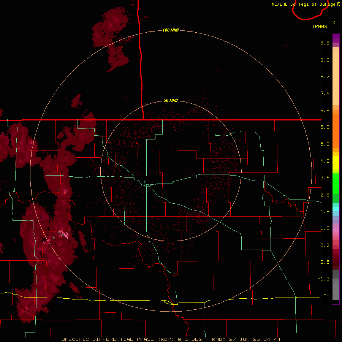Screen dimensions: 342x342
Task: Click the 1.8 value on the color scale
Action: tap(325, 212)
